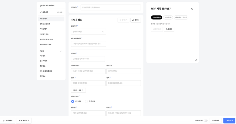The image size is (236, 124).
Task: Click the 정책 확인 button
Action: click(8, 121)
